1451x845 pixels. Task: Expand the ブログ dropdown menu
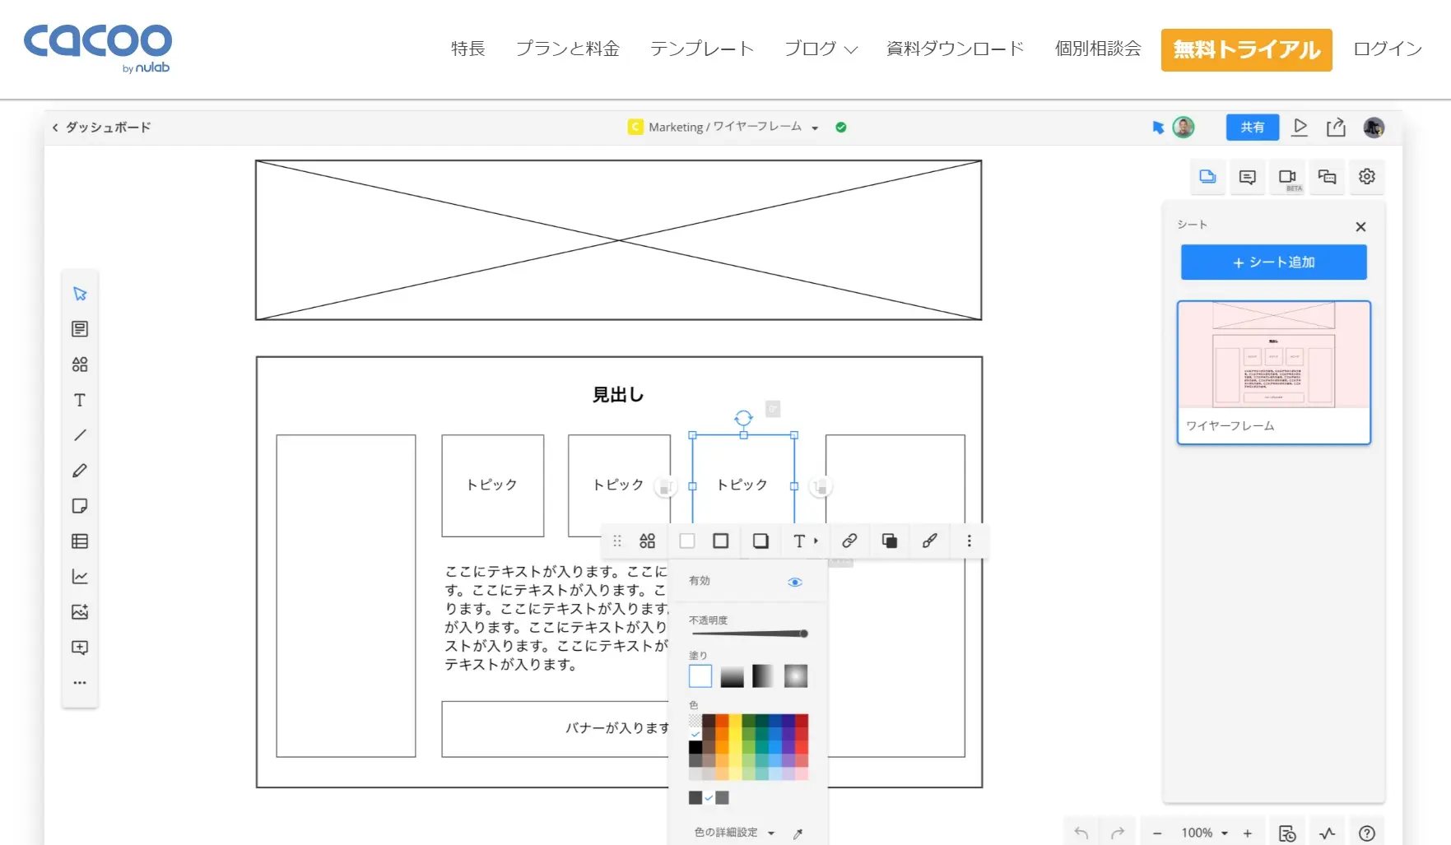[x=821, y=49]
